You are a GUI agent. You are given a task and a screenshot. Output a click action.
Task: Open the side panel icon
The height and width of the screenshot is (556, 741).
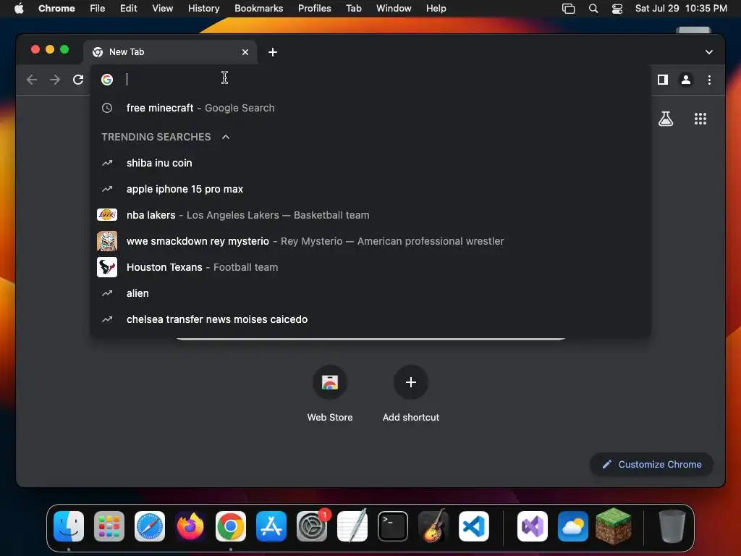coord(663,80)
